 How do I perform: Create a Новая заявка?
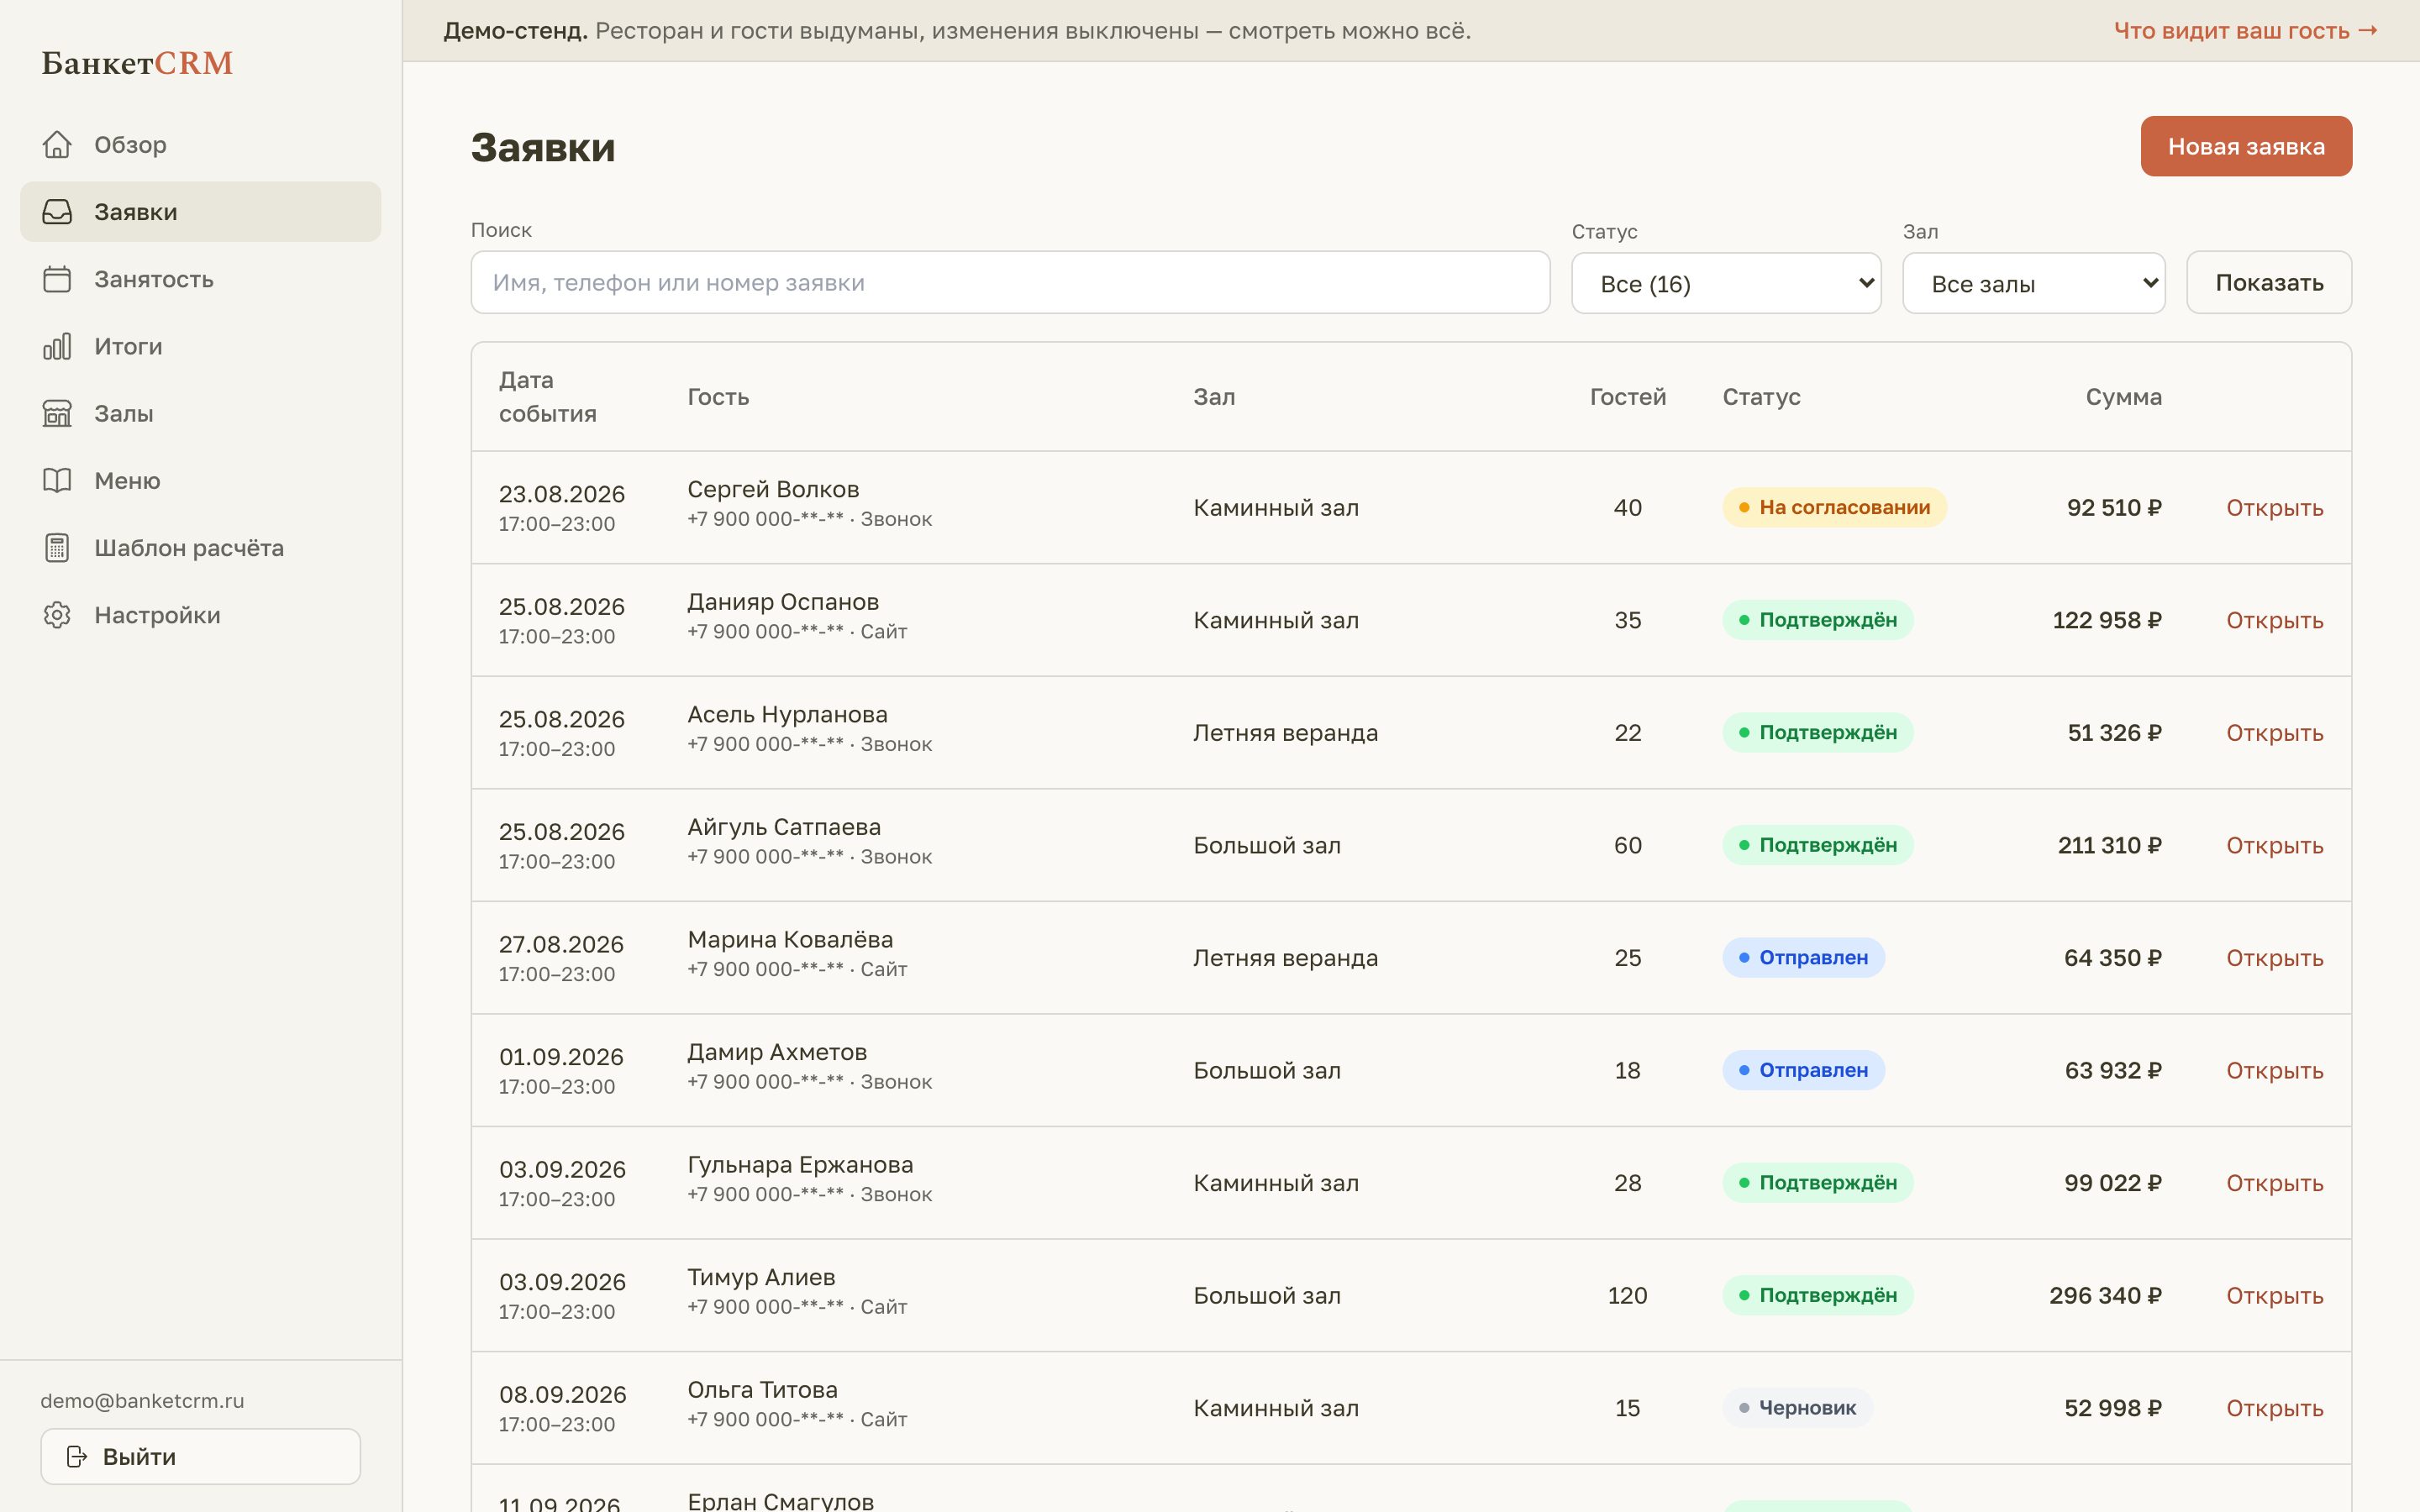point(2246,146)
